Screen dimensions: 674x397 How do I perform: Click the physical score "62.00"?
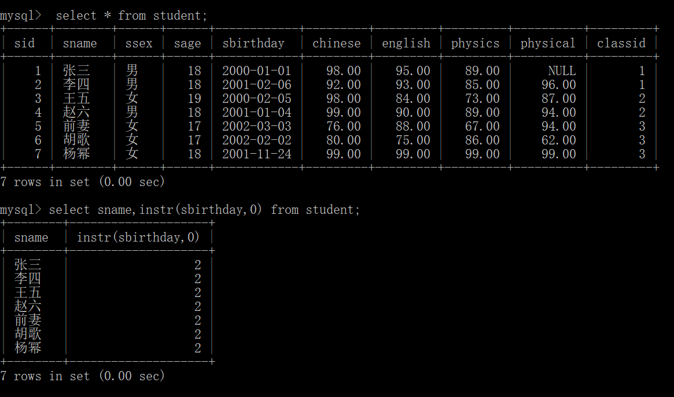pos(559,140)
